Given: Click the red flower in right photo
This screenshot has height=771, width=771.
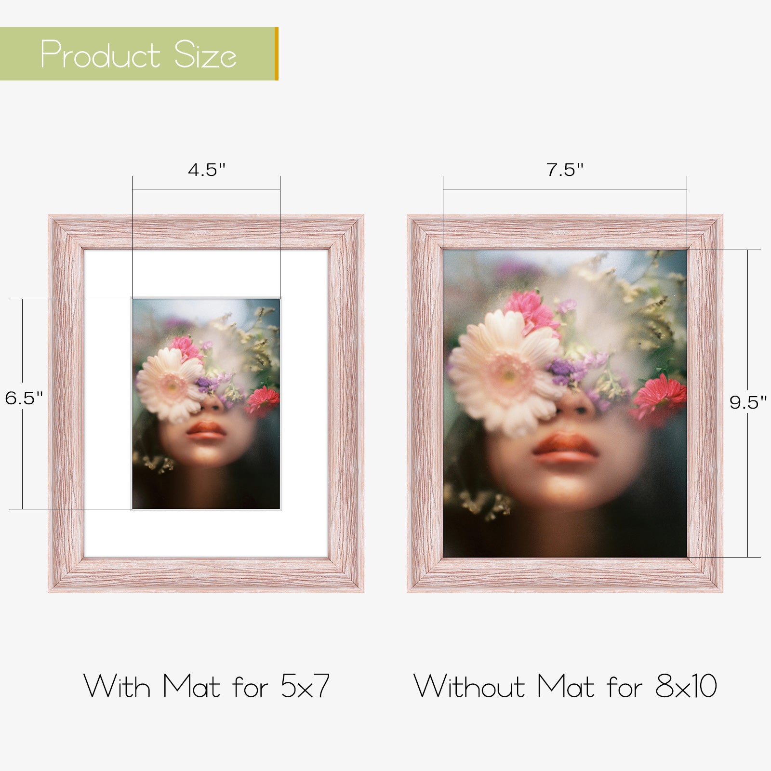Looking at the screenshot, I should coord(659,398).
